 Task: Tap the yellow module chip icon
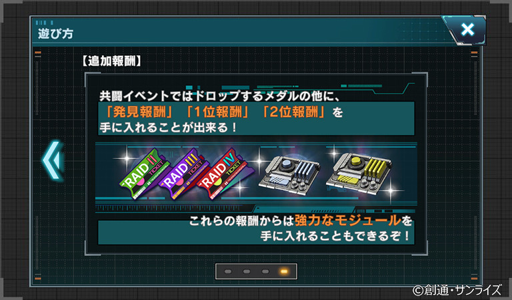point(359,174)
